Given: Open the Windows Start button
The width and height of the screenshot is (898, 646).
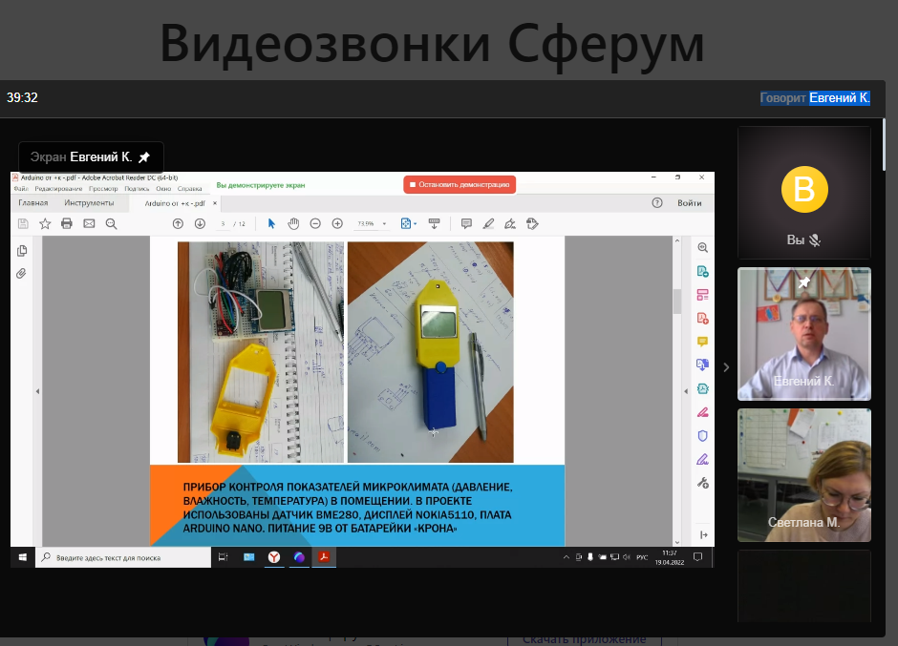Looking at the screenshot, I should 22,557.
